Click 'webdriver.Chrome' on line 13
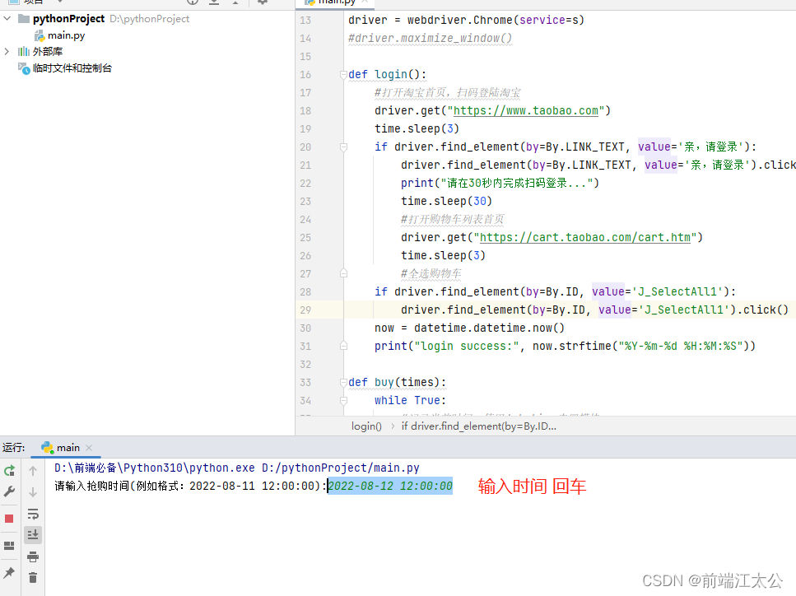This screenshot has height=596, width=796. click(x=459, y=21)
